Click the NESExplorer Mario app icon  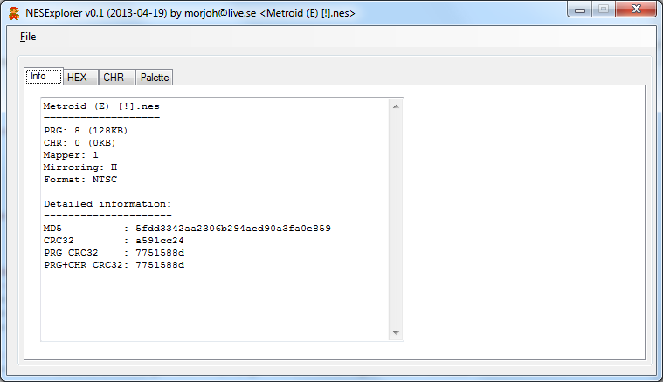point(14,13)
